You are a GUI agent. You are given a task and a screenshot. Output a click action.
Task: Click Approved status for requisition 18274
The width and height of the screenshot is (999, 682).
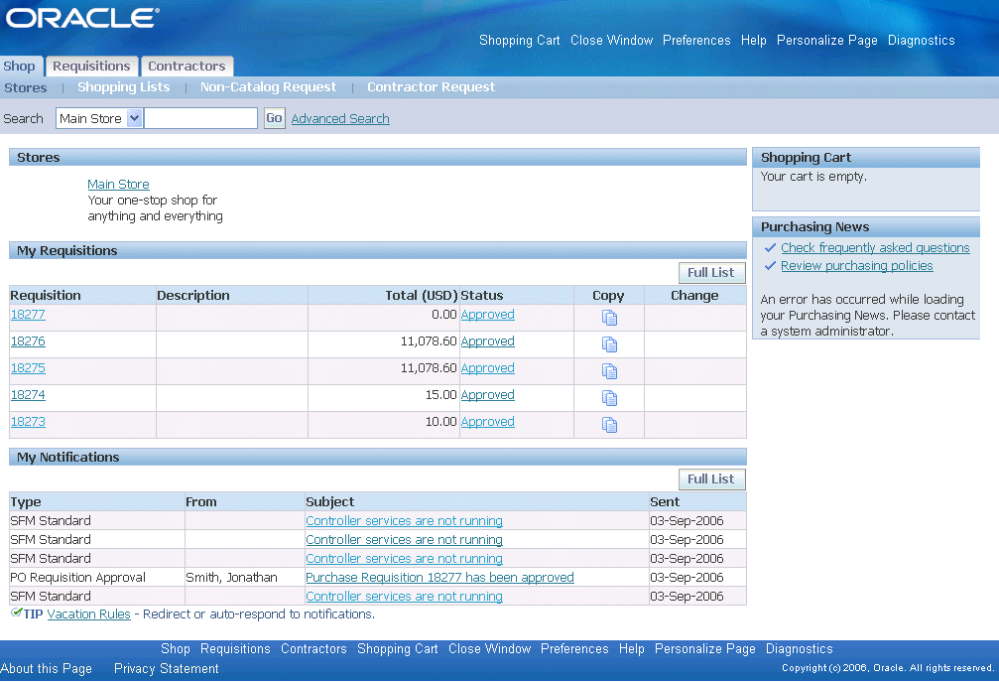[487, 394]
